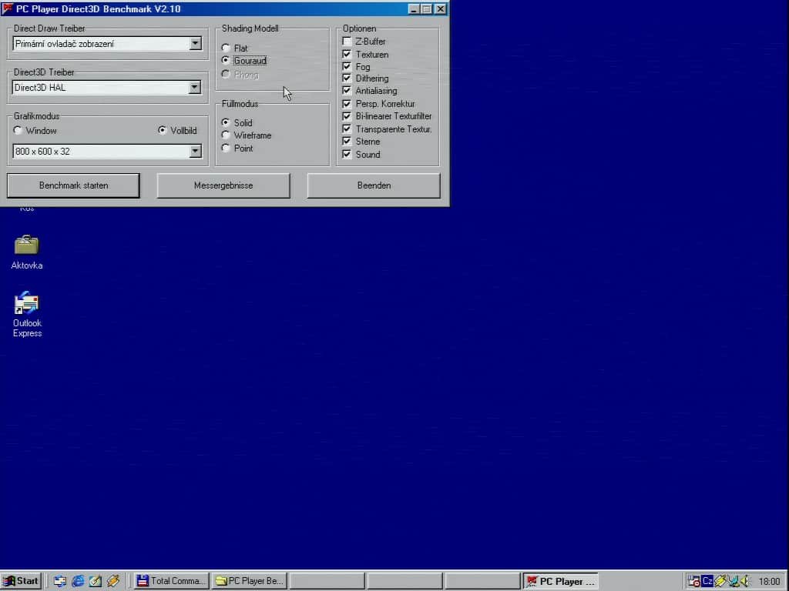Click the Cz keyboard language tray indicator
This screenshot has height=591, width=789.
707,581
